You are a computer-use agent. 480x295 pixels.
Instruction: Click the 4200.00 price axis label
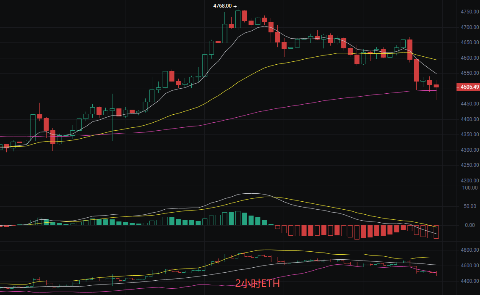[470, 181]
